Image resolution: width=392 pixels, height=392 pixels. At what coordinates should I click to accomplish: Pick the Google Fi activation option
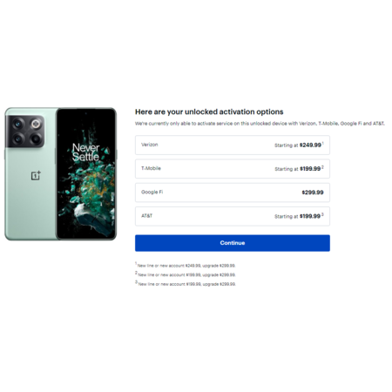coord(233,193)
